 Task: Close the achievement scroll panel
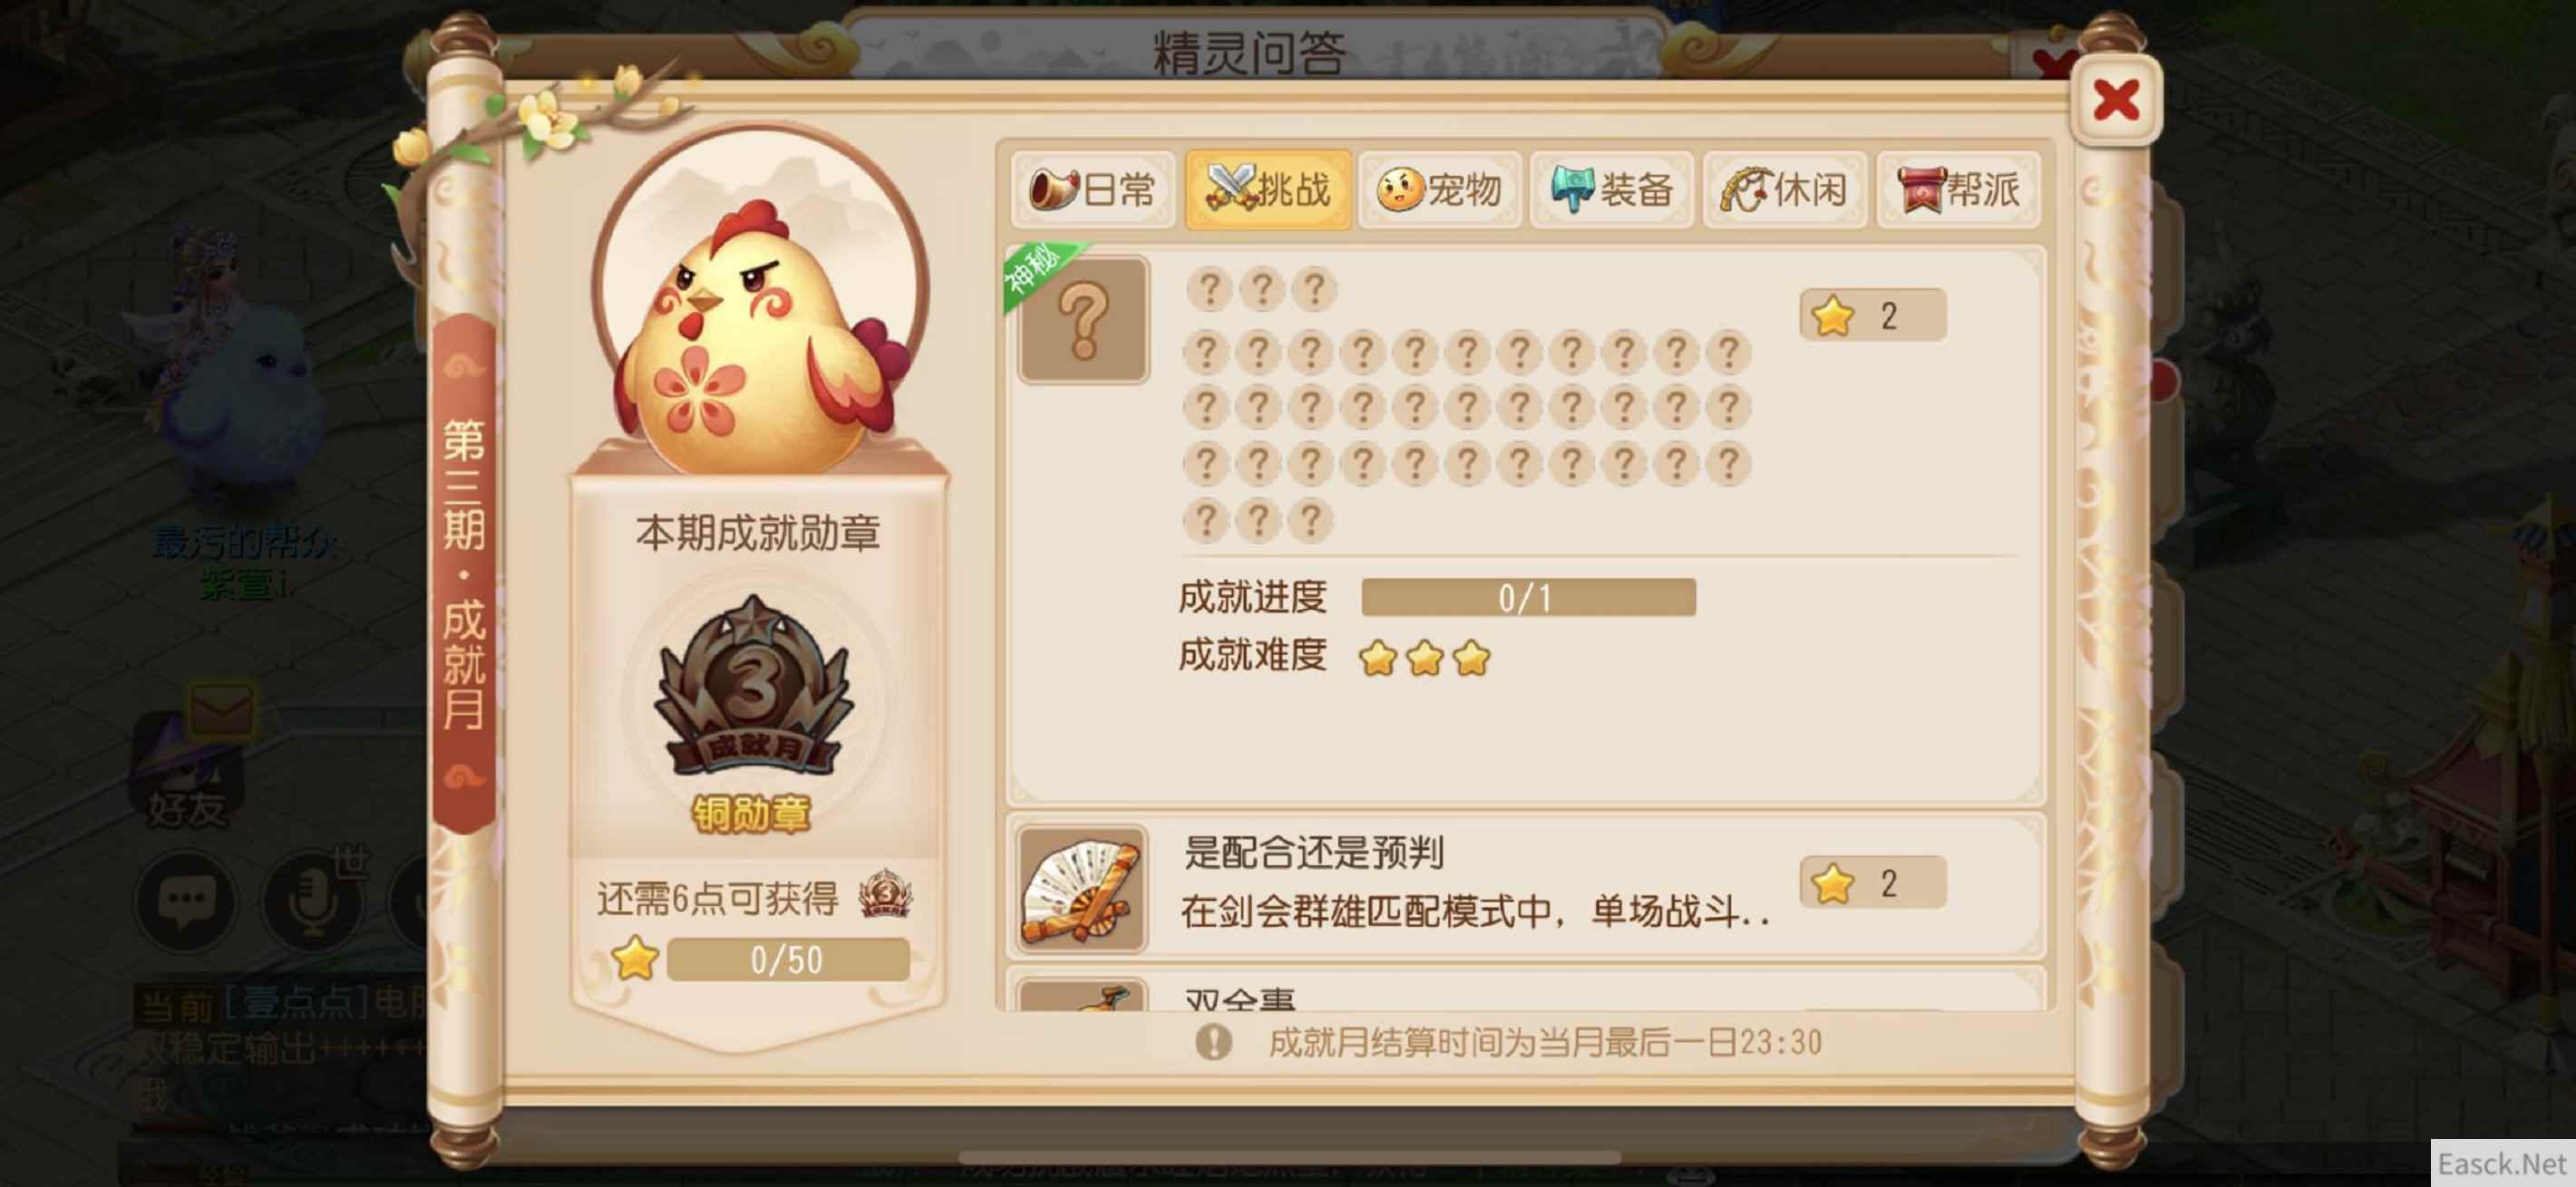[x=2115, y=100]
